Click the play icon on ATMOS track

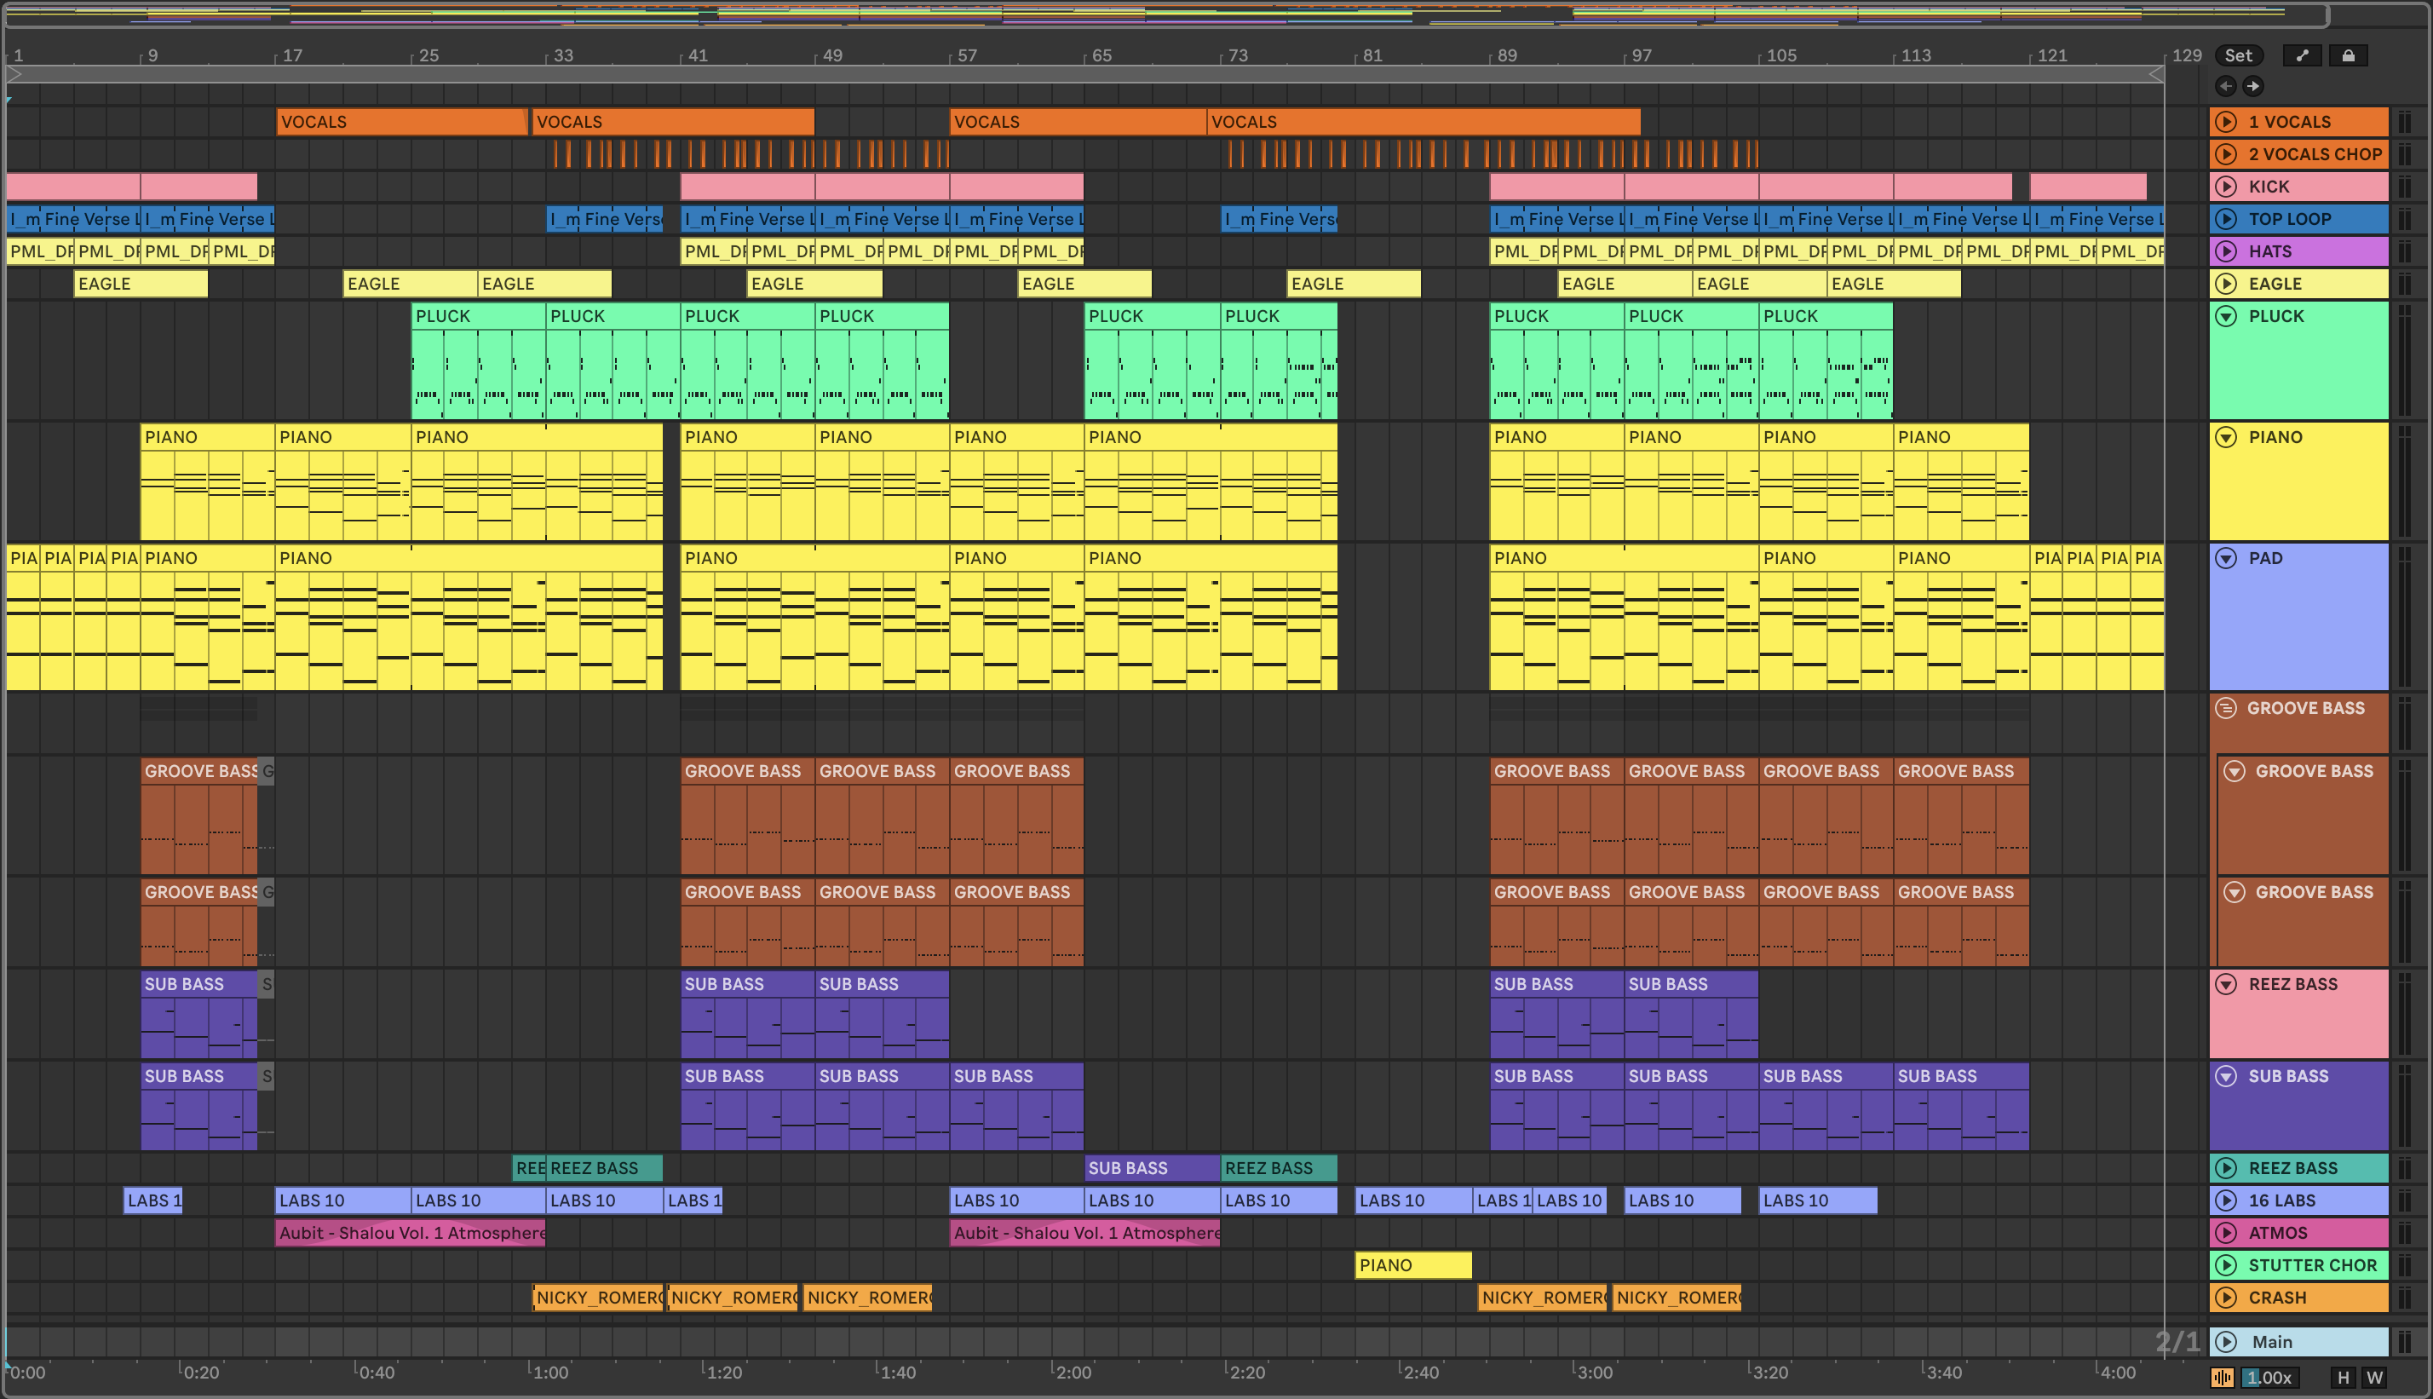coord(2225,1233)
